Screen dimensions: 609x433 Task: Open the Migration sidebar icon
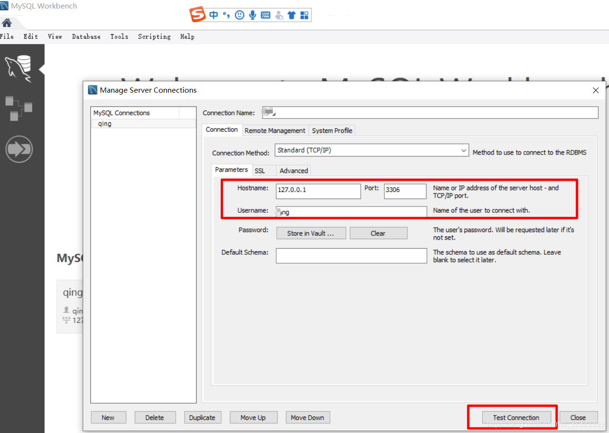click(19, 149)
